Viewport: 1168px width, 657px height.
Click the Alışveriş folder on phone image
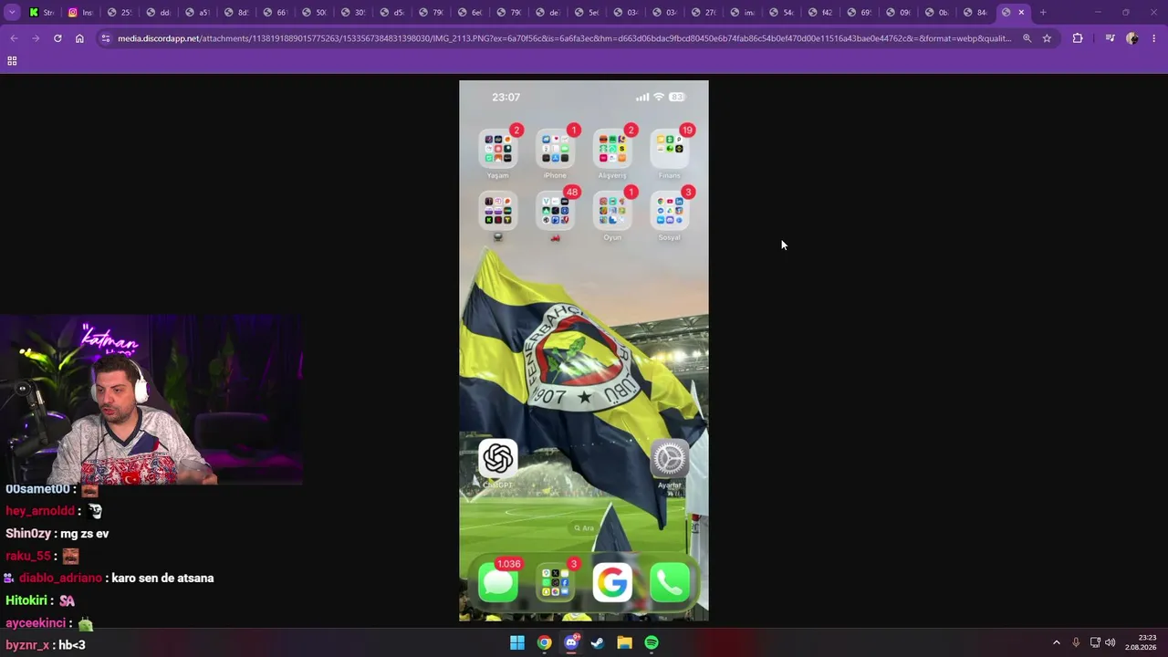click(612, 149)
